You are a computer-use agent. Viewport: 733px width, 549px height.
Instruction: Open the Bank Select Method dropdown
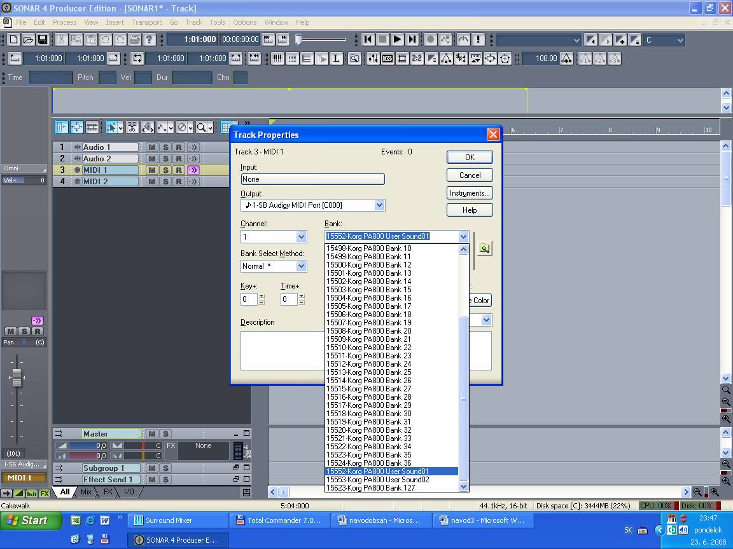(301, 266)
